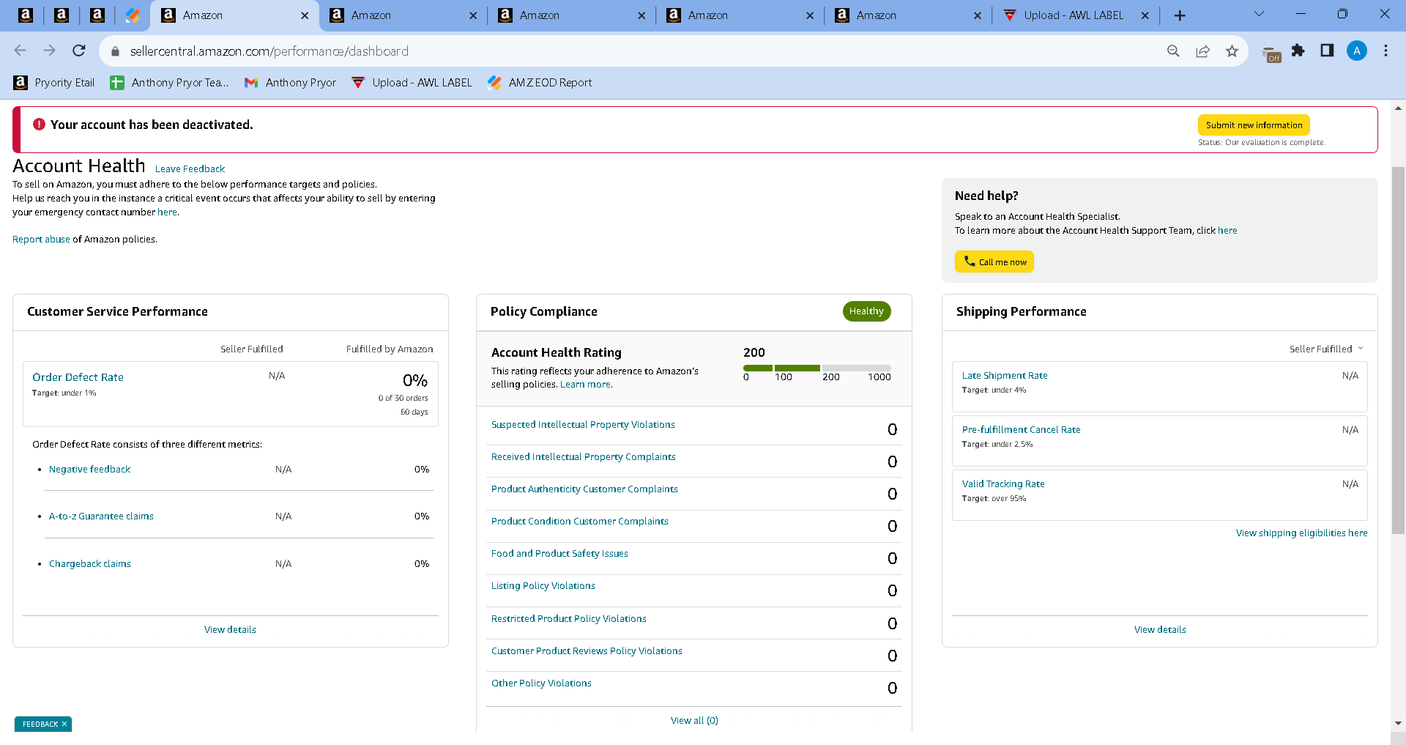1406x745 pixels.
Task: Click here link for Account Health Support Team
Action: [1227, 231]
